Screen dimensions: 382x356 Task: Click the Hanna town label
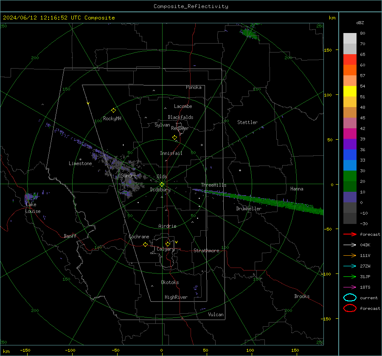click(297, 189)
